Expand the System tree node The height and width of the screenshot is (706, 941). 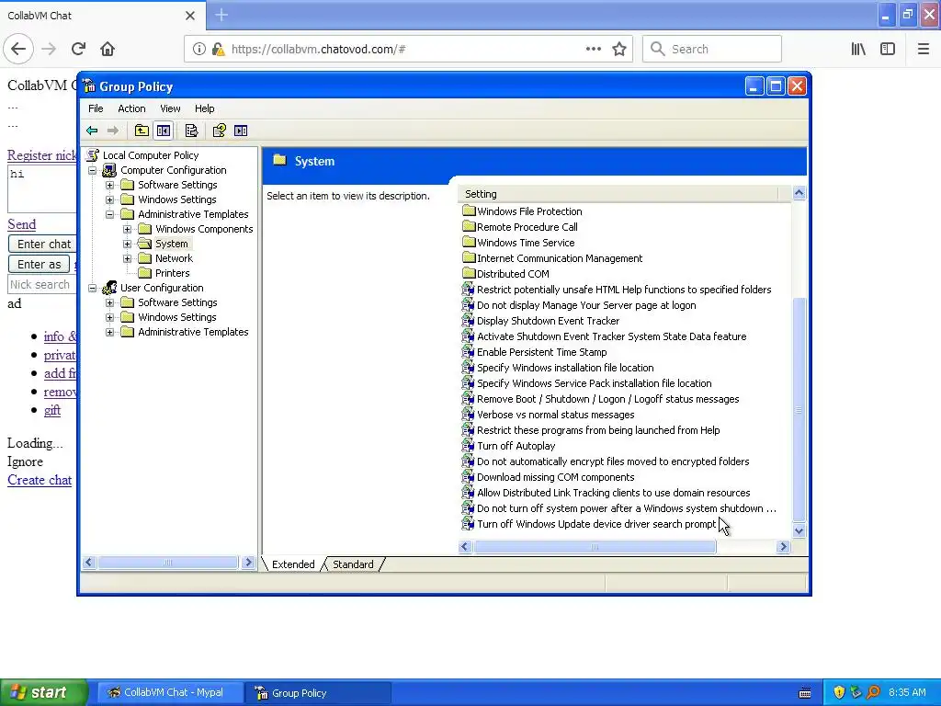pyautogui.click(x=127, y=244)
